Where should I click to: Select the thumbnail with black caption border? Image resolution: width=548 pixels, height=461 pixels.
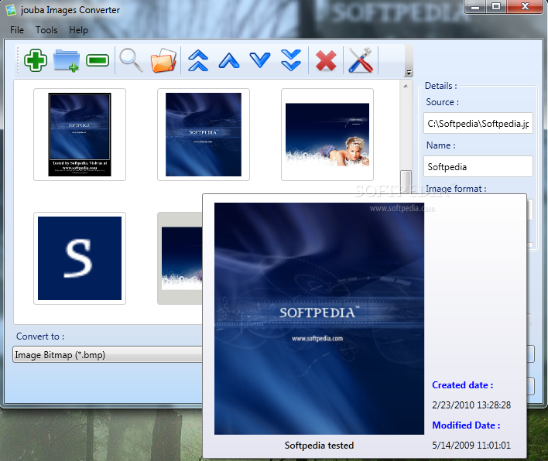pyautogui.click(x=80, y=135)
